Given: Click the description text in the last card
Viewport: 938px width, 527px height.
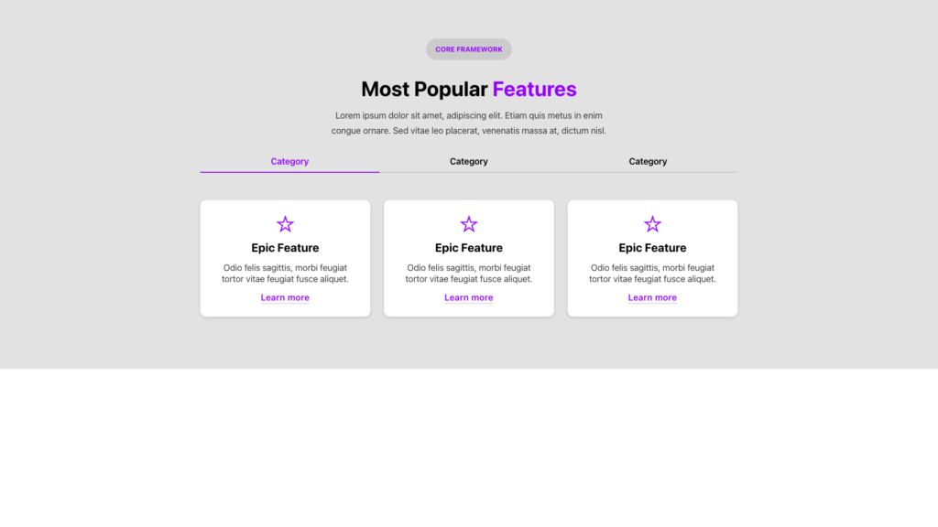Looking at the screenshot, I should [x=652, y=274].
